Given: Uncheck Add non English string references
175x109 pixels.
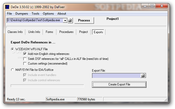Looking at the screenshot, I should [x=25, y=54].
